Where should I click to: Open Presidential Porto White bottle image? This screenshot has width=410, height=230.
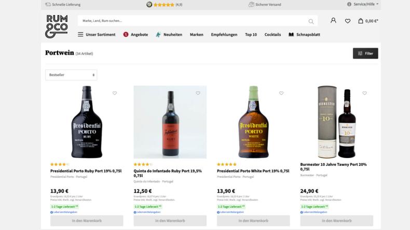tap(253, 122)
